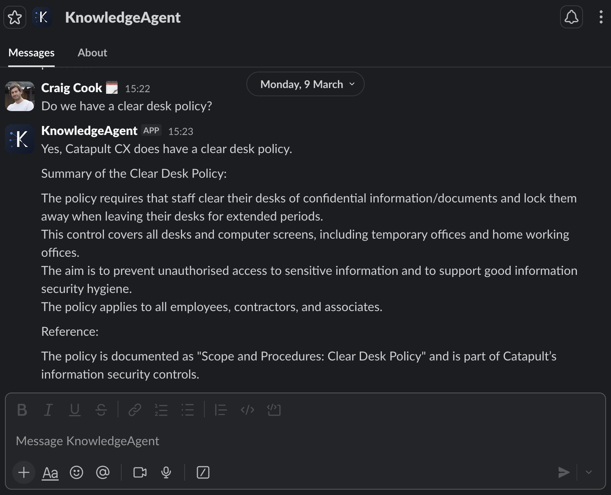Open notification preferences via the bell icon

tap(571, 17)
